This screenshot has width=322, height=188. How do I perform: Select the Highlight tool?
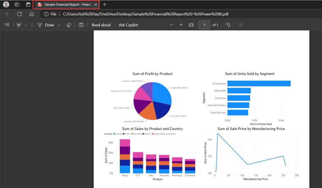pos(19,25)
